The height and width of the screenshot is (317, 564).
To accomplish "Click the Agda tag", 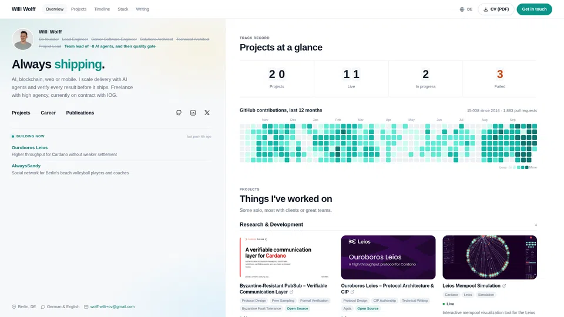I will (x=347, y=309).
